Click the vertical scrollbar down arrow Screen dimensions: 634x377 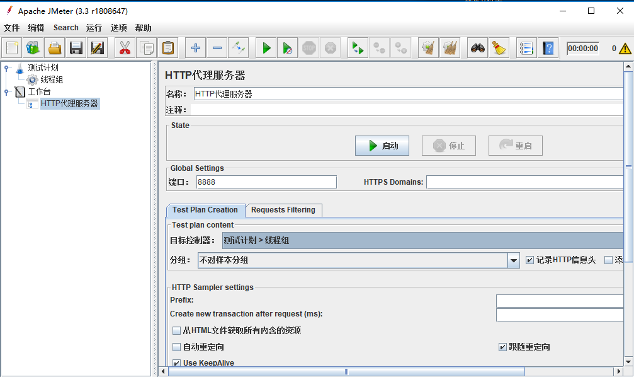(x=628, y=362)
